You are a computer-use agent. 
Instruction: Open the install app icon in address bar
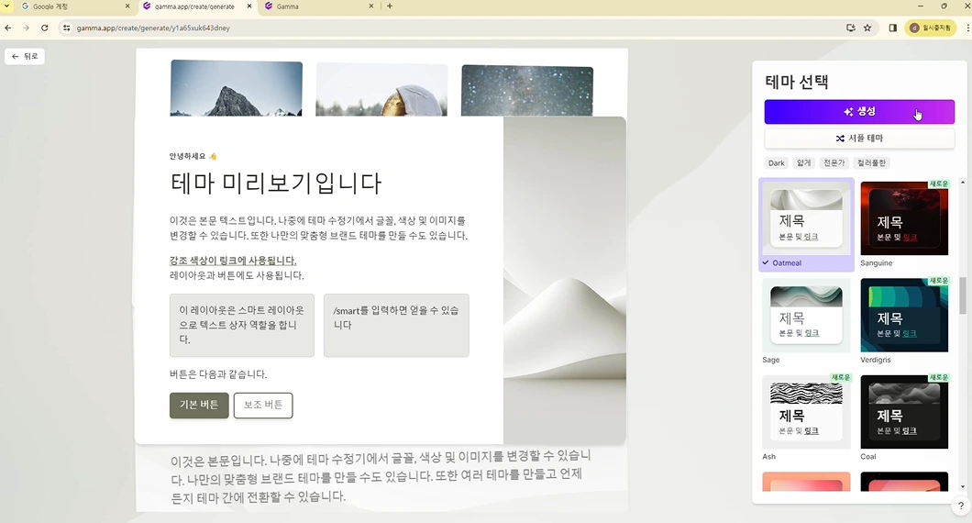[x=851, y=28]
